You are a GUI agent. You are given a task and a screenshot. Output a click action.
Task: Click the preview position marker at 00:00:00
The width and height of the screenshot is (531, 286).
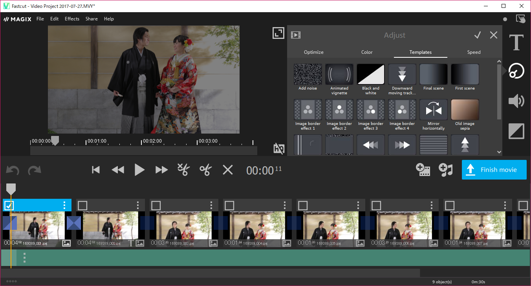55,141
